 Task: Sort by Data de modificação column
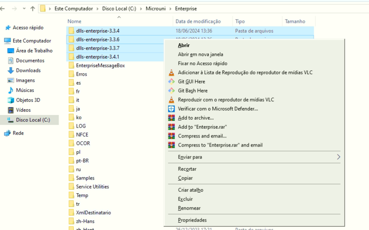click(x=198, y=22)
